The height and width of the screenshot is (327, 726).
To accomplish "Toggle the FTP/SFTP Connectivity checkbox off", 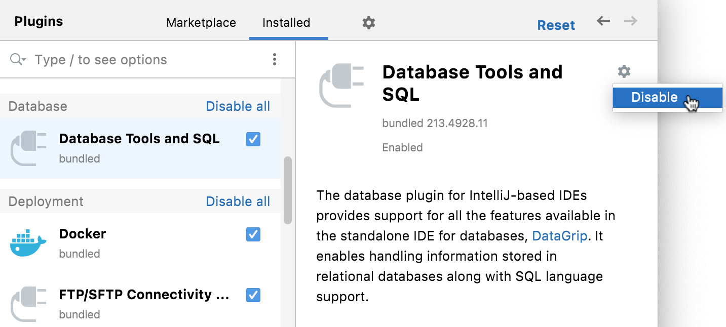I will [253, 295].
